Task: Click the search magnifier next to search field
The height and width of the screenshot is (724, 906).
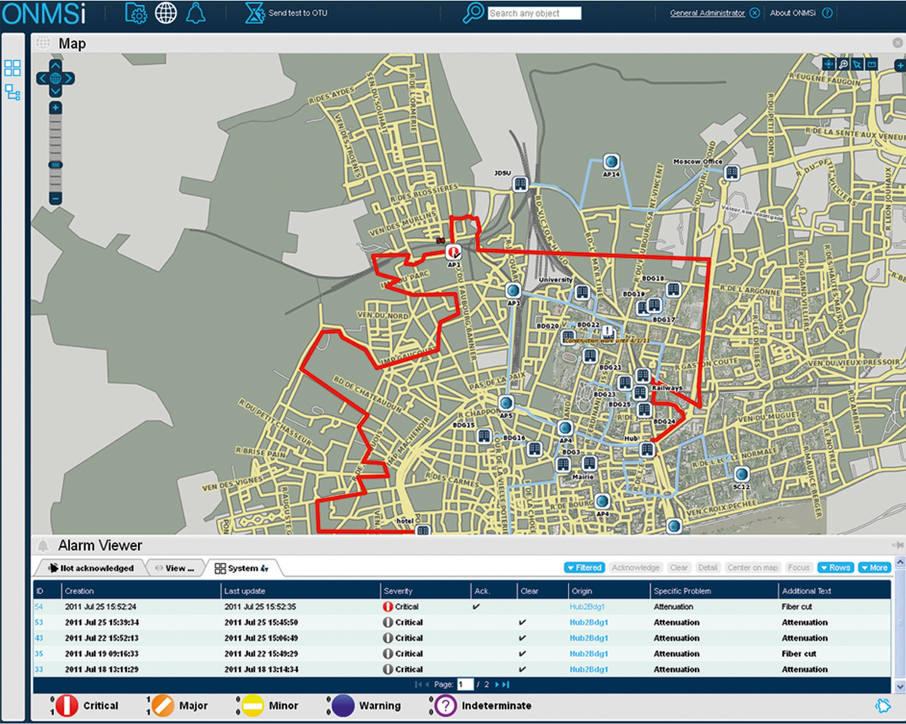Action: [x=473, y=13]
